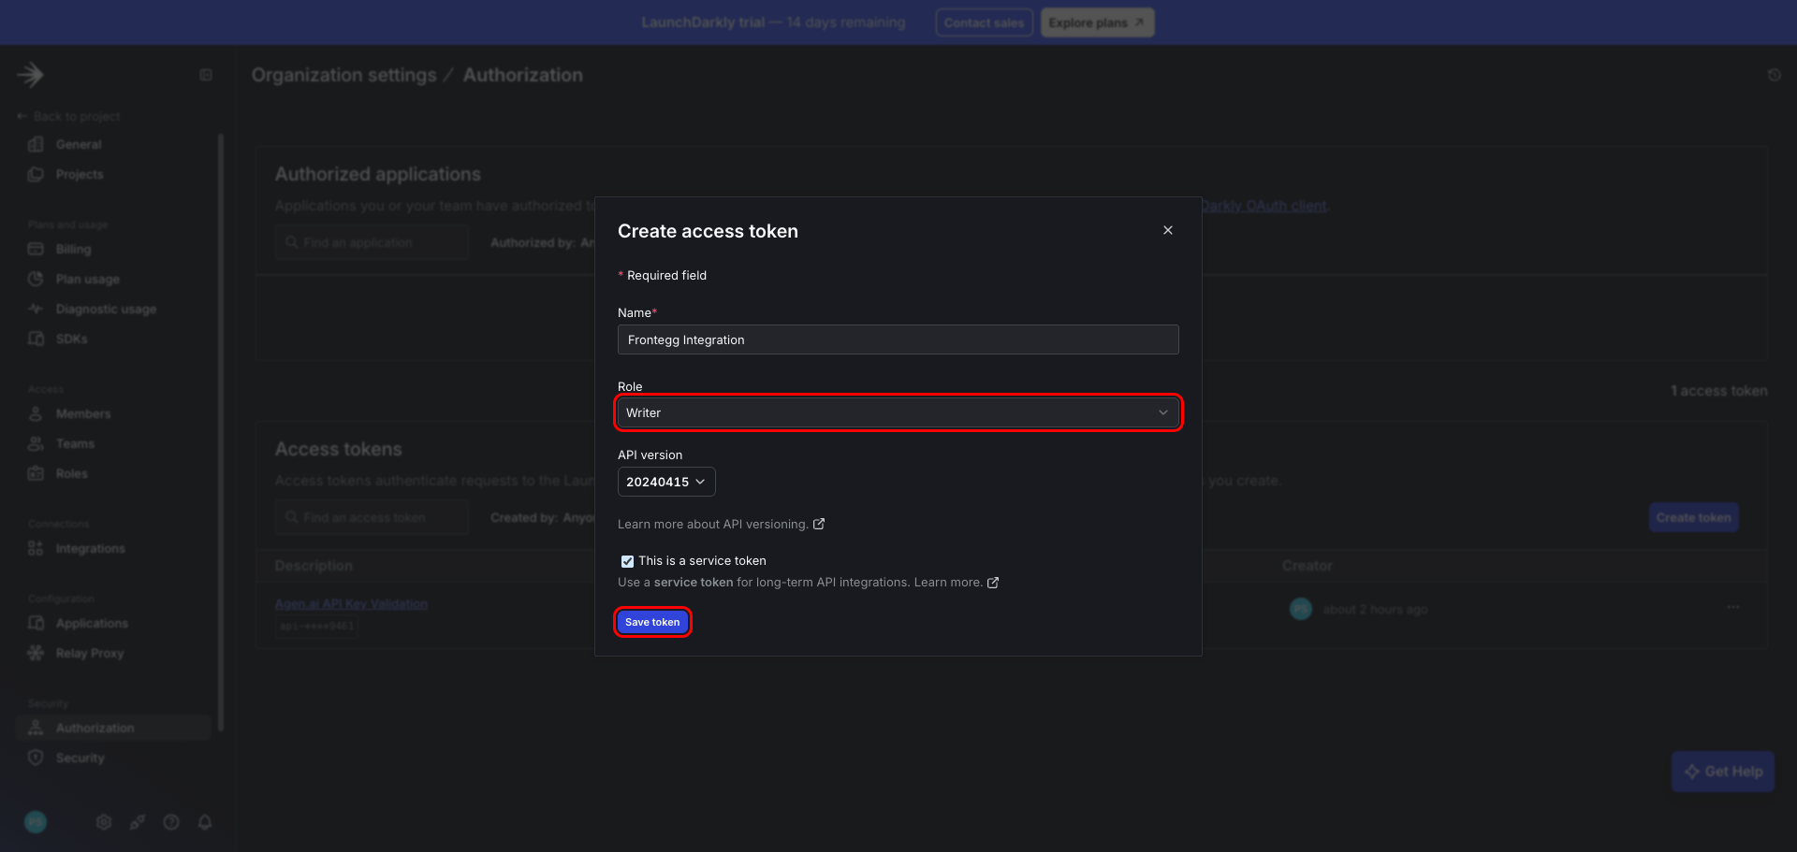
Task: Click the history clock icon top right
Action: click(x=1774, y=75)
